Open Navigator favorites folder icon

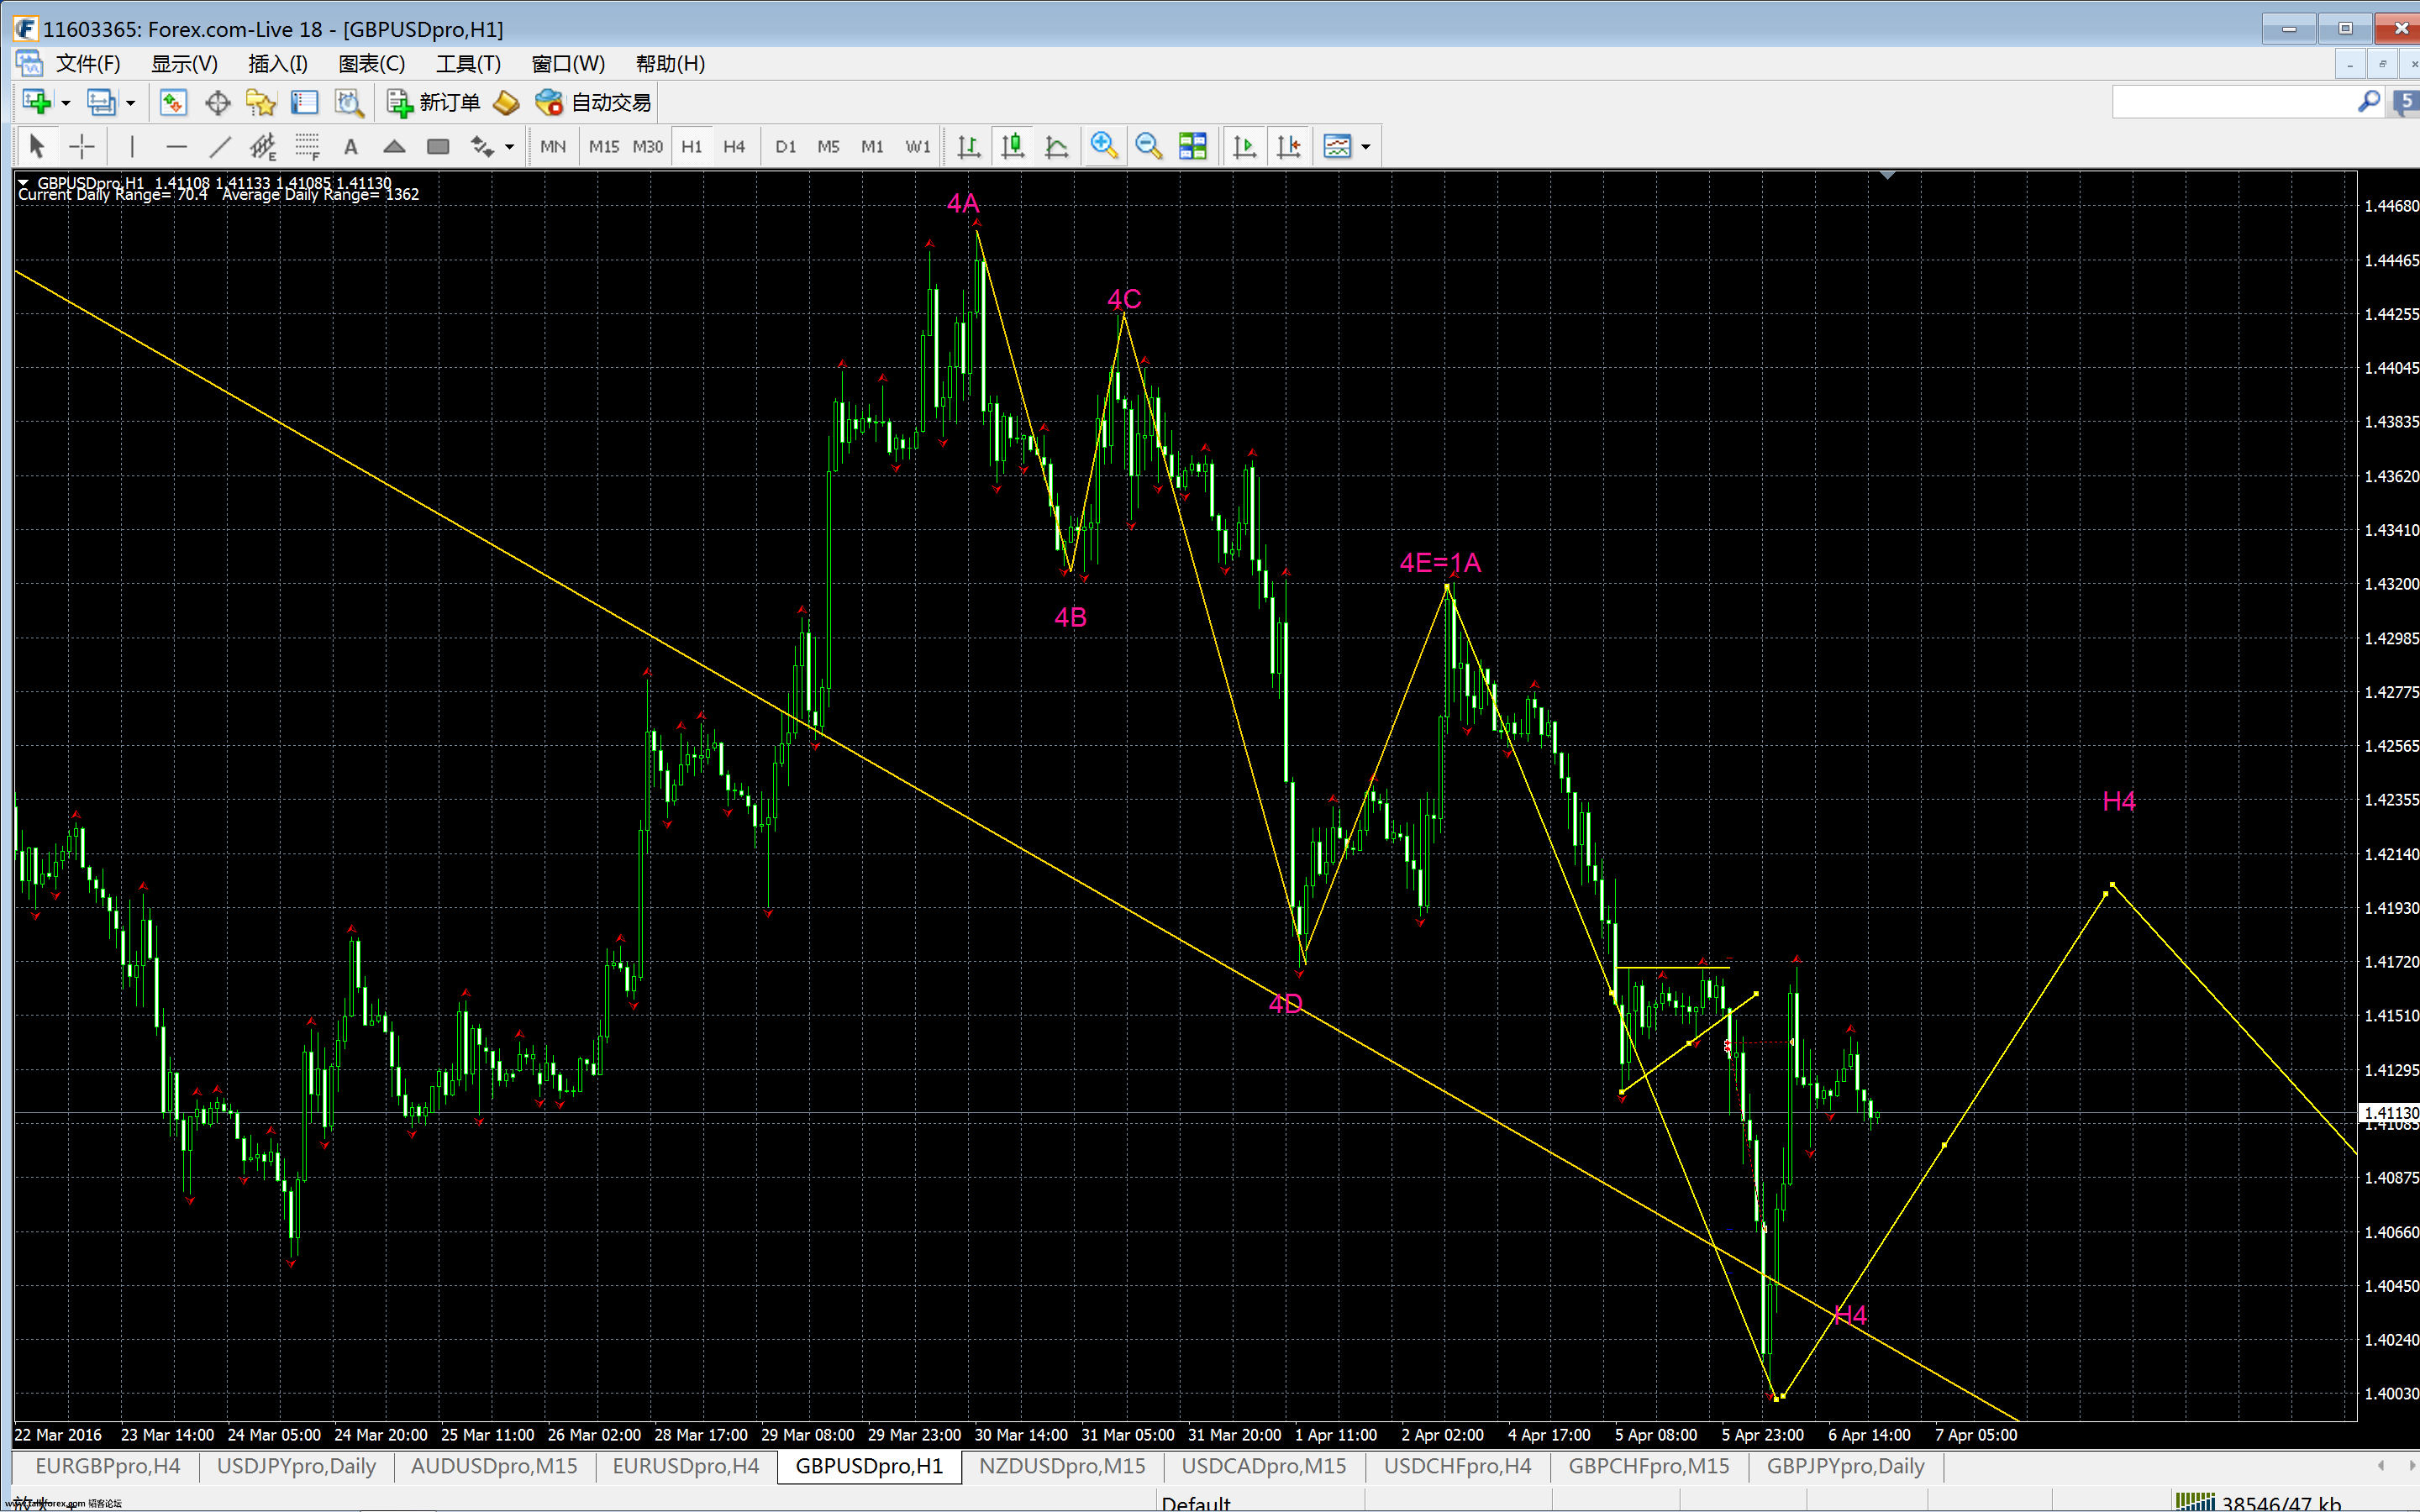click(260, 102)
